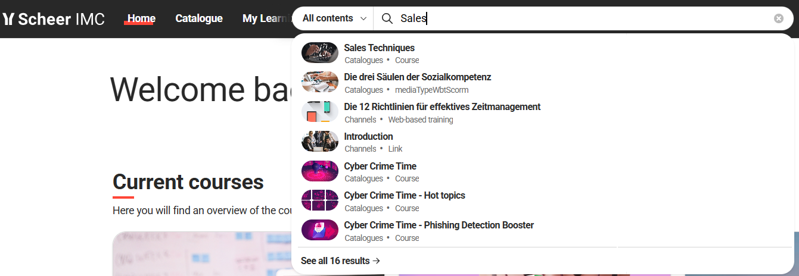The width and height of the screenshot is (799, 276).
Task: Open the My Learning menu item
Action: click(265, 18)
